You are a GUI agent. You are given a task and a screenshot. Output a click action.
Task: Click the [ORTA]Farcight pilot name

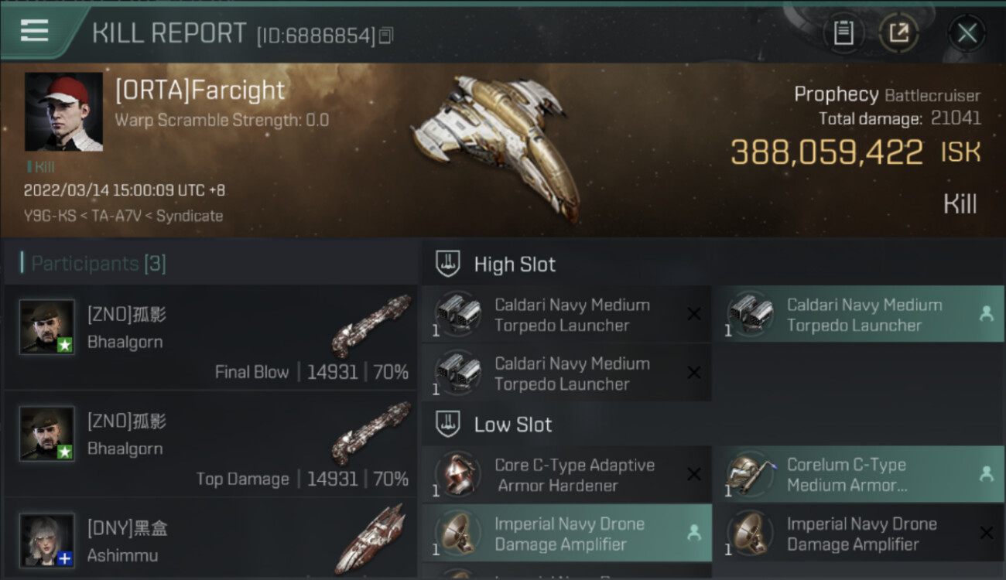(x=200, y=91)
